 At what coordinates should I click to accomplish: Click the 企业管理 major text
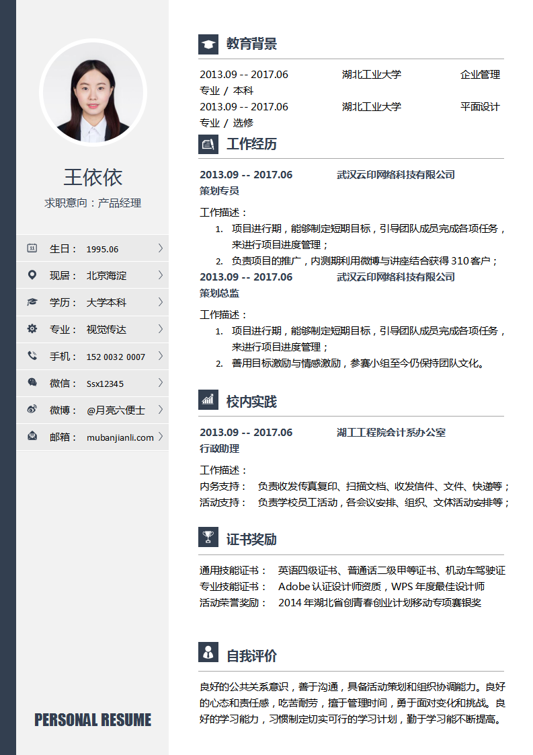[480, 75]
